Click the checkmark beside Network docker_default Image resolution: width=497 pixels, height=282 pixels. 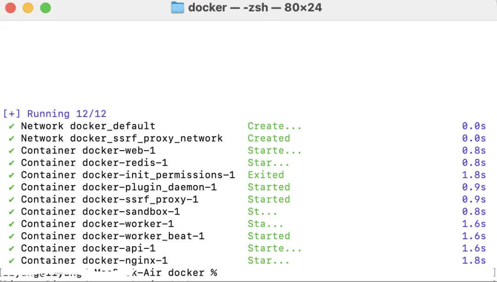pyautogui.click(x=12, y=126)
